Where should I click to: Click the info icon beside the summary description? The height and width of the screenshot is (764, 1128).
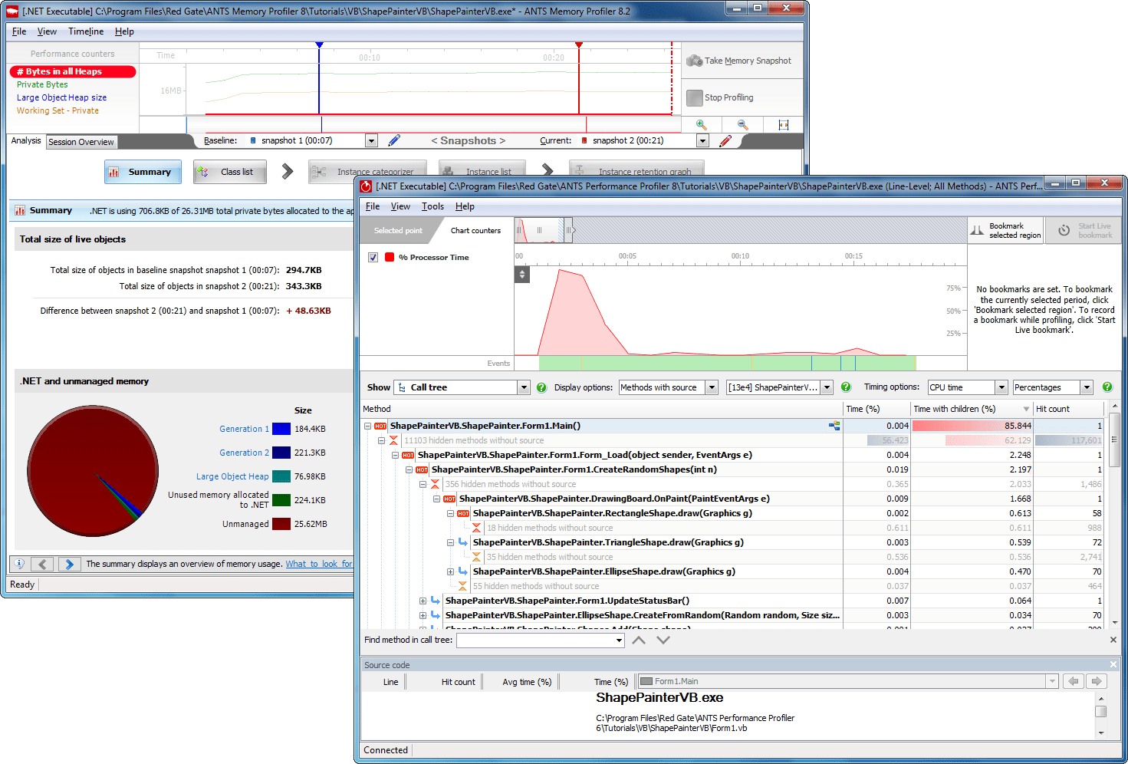[x=18, y=563]
